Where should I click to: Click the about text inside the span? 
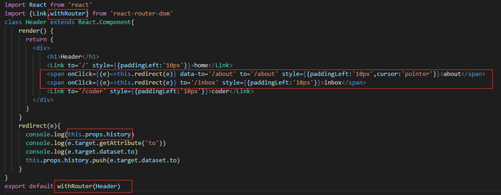(x=452, y=74)
